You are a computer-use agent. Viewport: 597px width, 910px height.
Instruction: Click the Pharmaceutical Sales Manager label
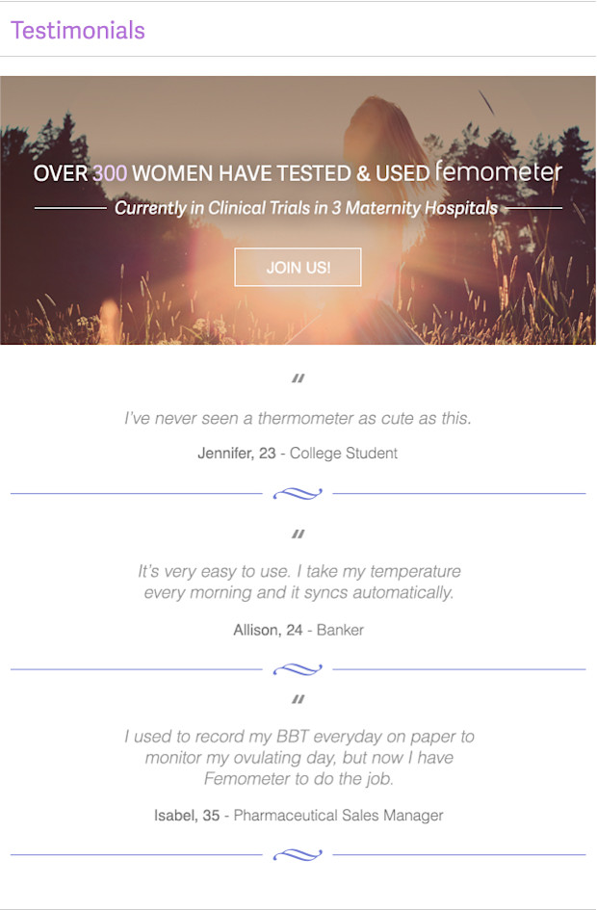[338, 816]
